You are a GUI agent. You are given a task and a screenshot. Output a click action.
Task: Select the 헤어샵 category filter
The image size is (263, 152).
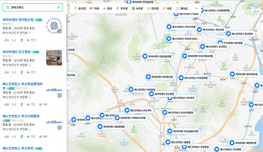(182, 8)
